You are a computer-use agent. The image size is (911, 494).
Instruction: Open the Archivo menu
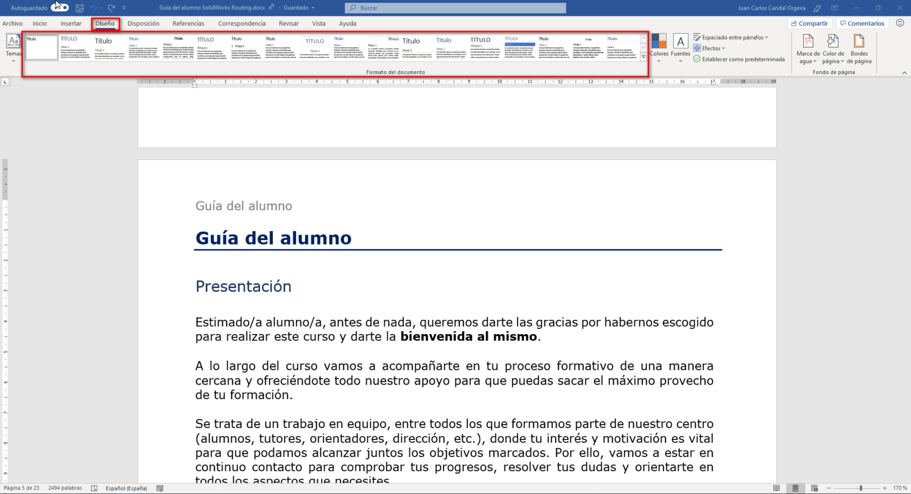tap(13, 23)
